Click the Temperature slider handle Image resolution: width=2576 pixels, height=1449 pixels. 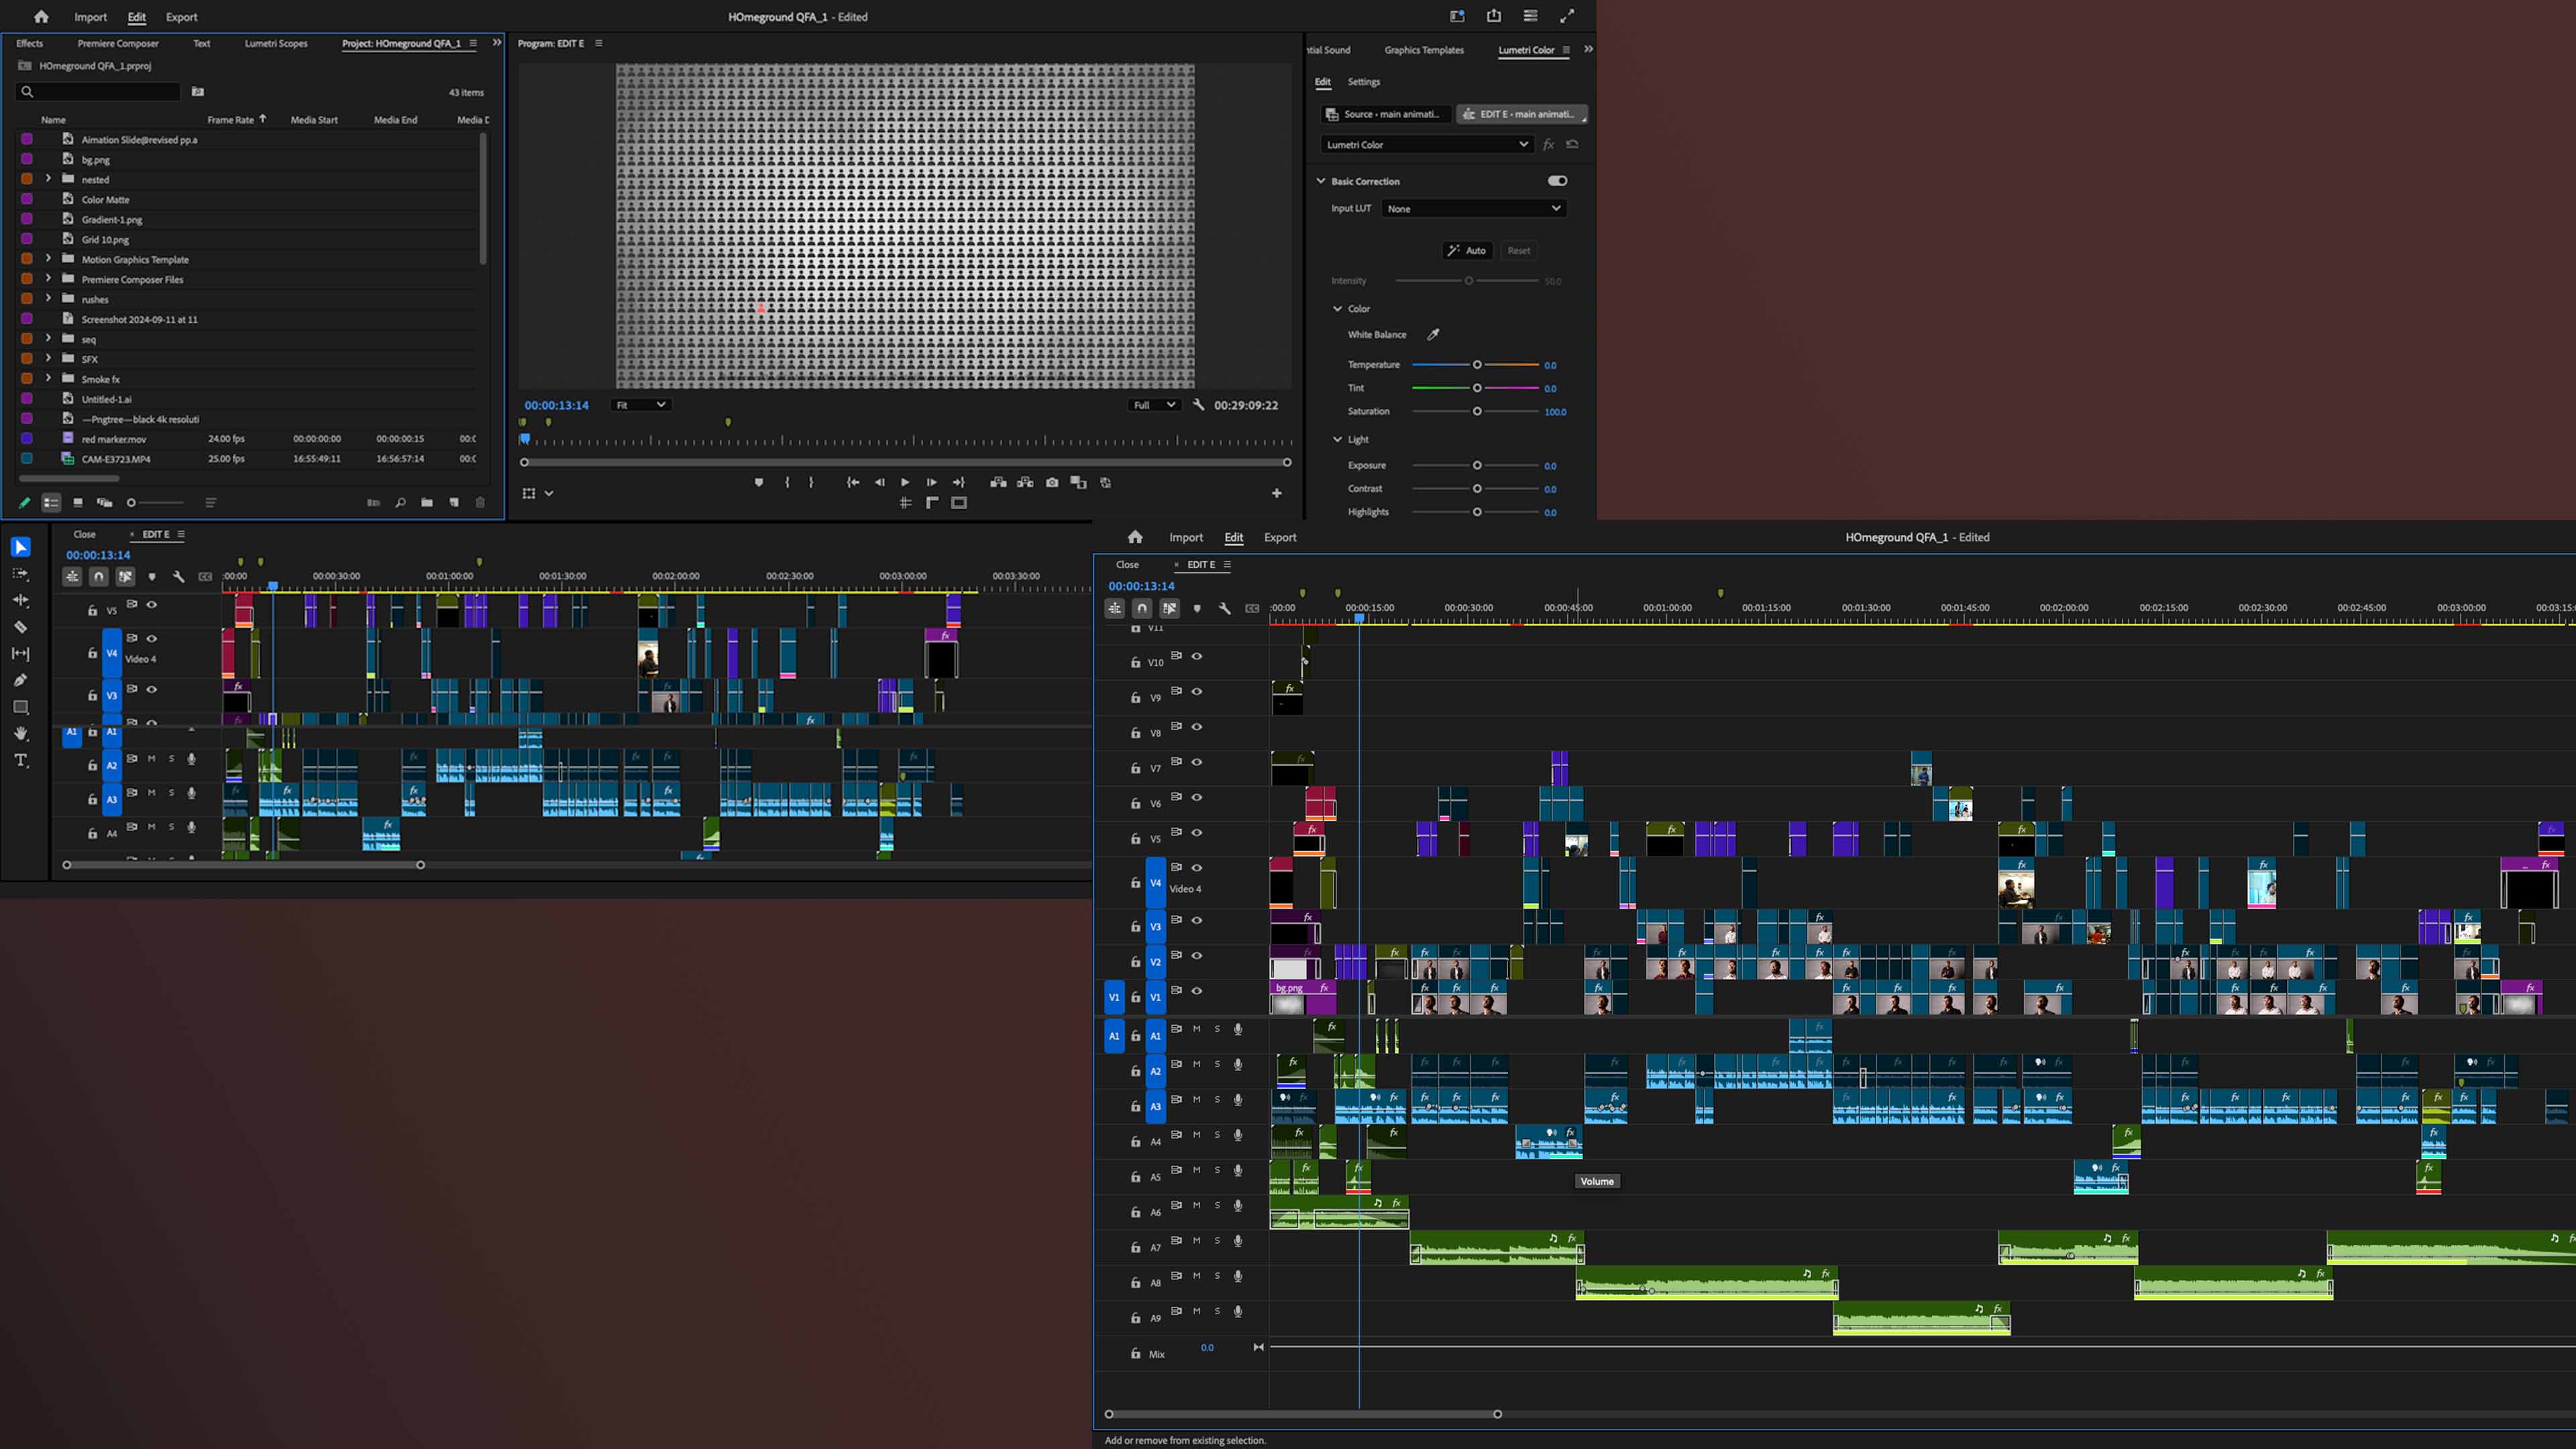(1477, 365)
